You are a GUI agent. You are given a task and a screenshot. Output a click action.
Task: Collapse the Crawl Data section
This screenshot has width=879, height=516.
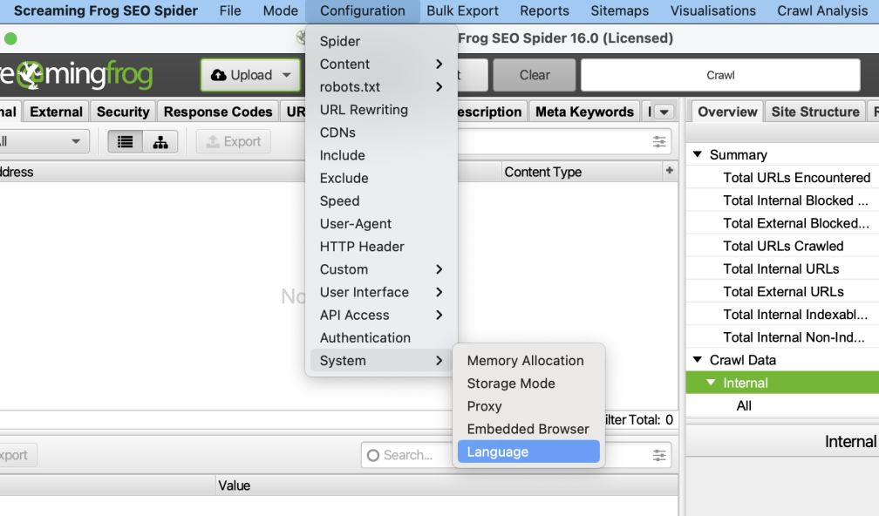[x=698, y=360]
